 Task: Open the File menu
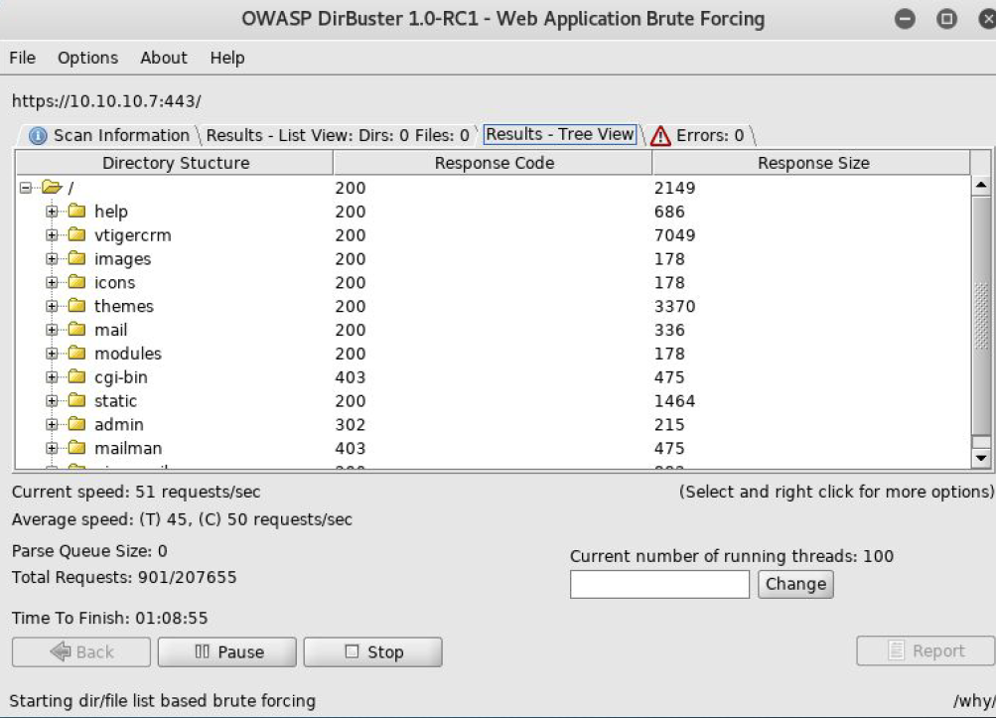point(23,58)
